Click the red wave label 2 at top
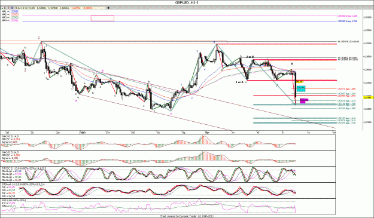This screenshot has height=218, width=374. (39, 38)
